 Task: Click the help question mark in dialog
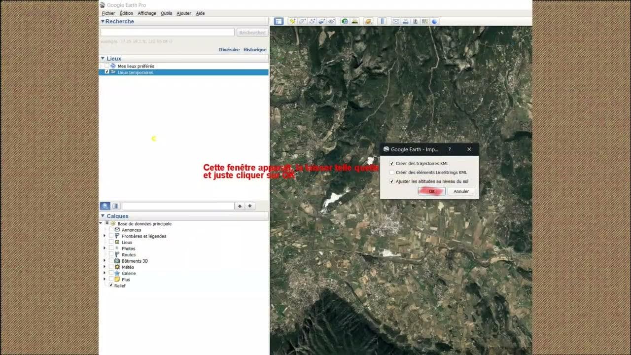(449, 149)
